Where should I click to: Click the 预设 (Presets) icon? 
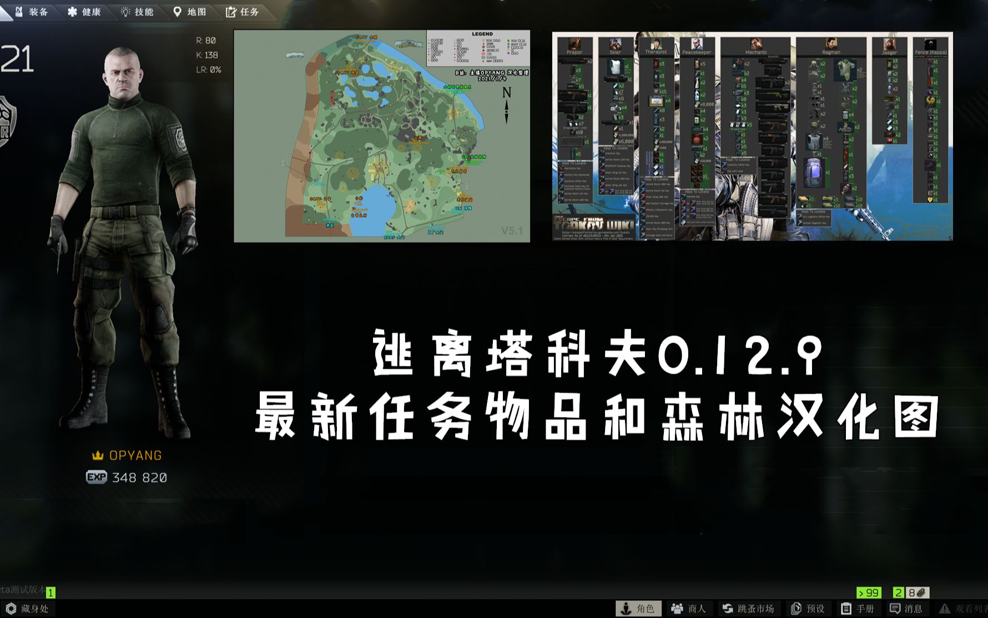(x=796, y=608)
